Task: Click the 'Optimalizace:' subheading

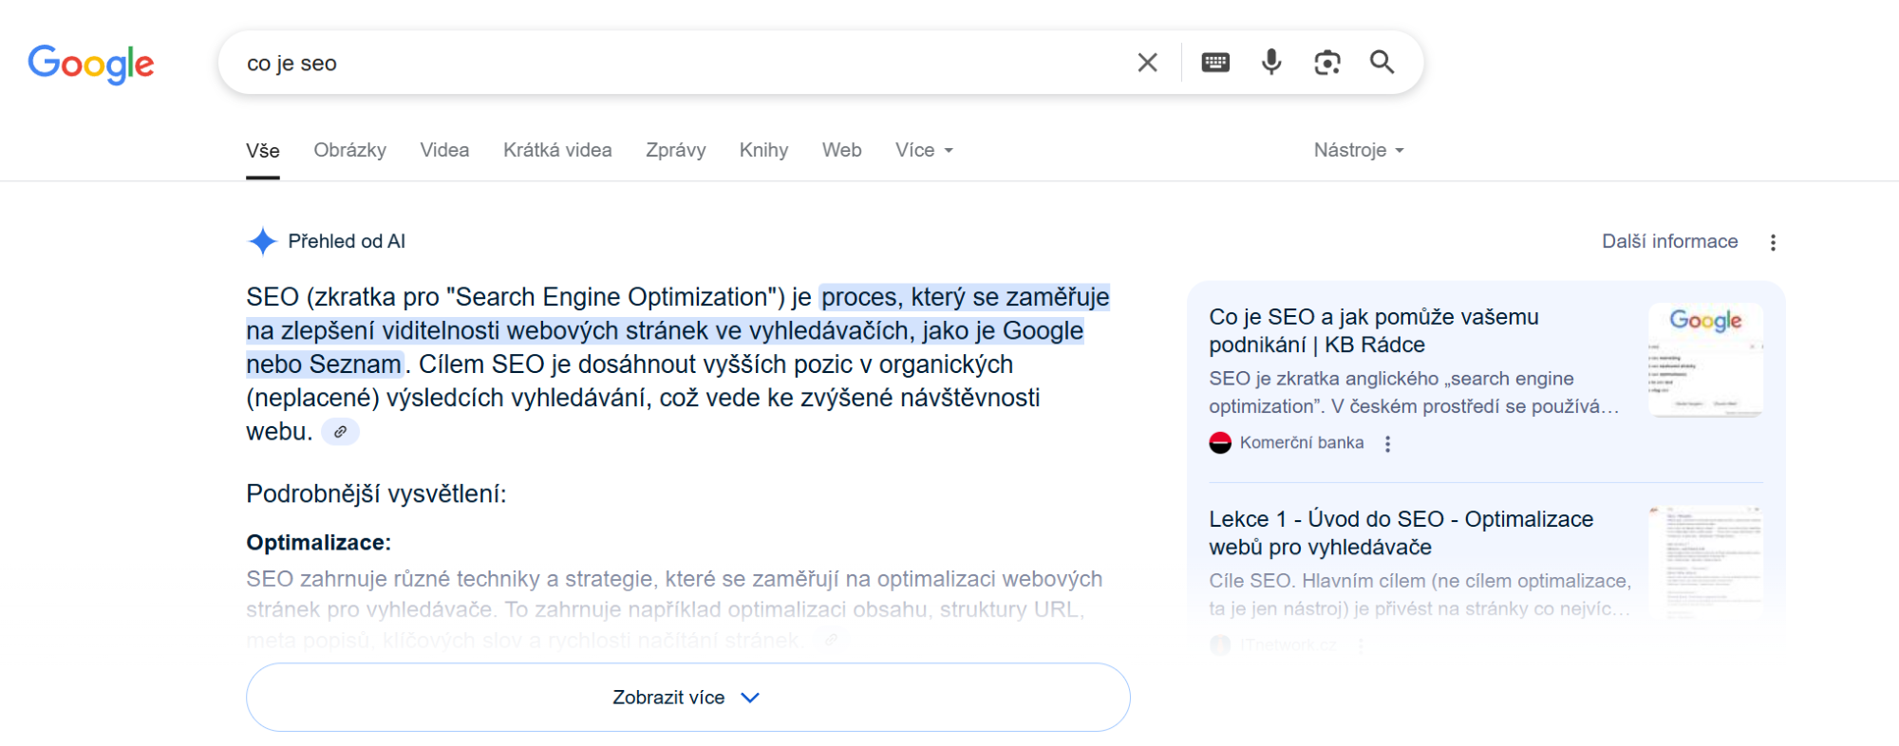Action: click(x=318, y=542)
